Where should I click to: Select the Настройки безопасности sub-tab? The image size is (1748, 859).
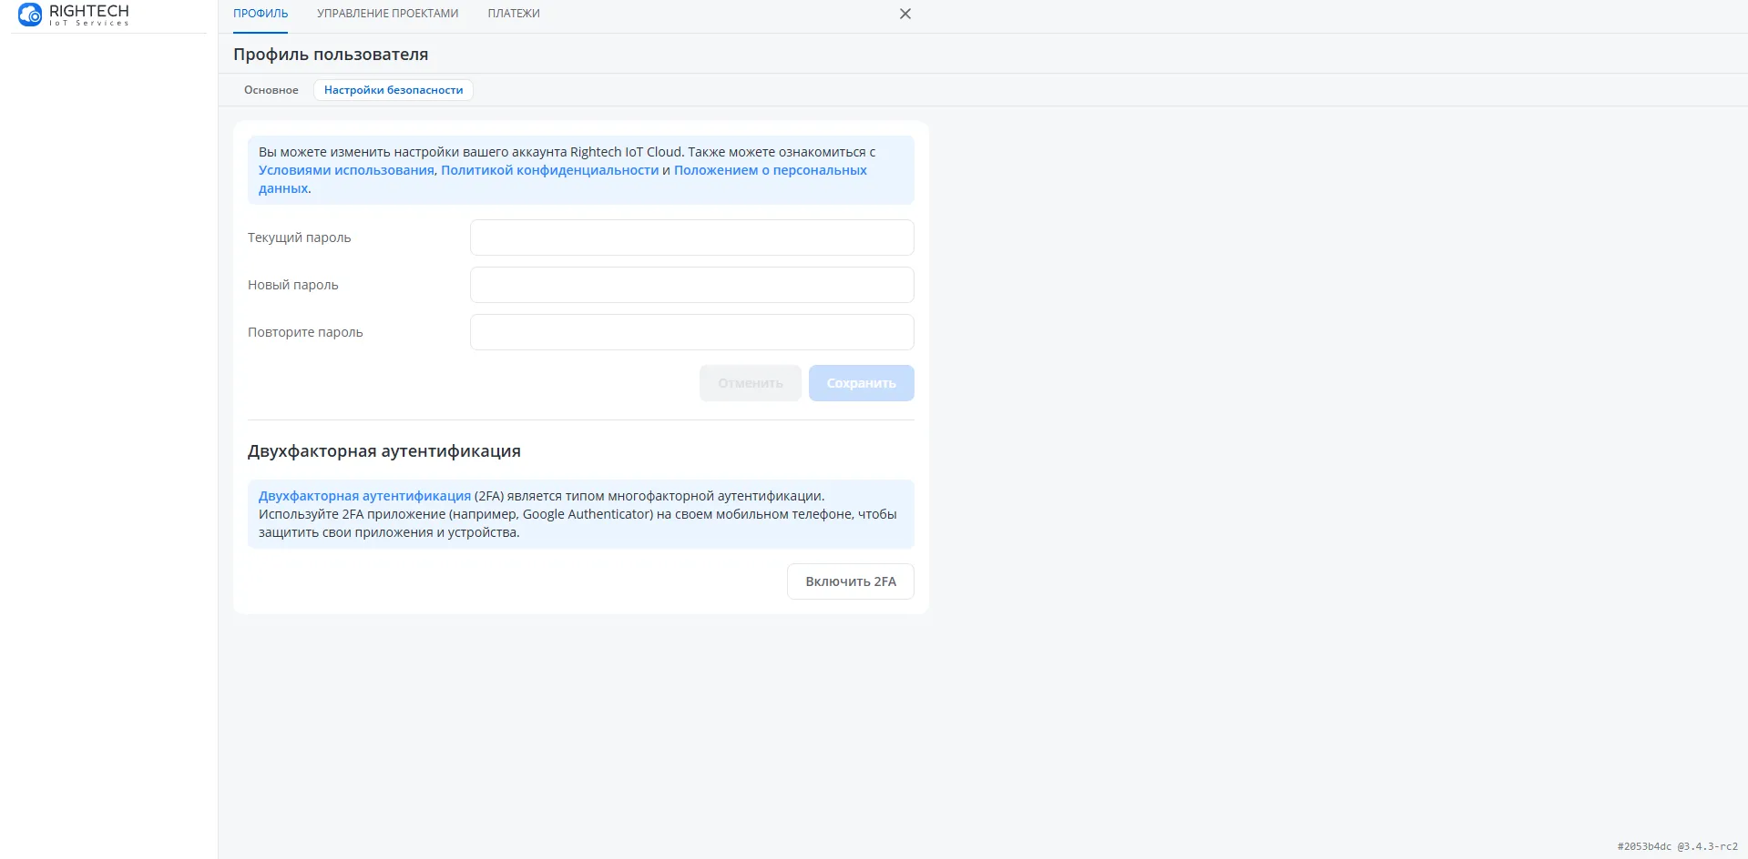(x=394, y=90)
